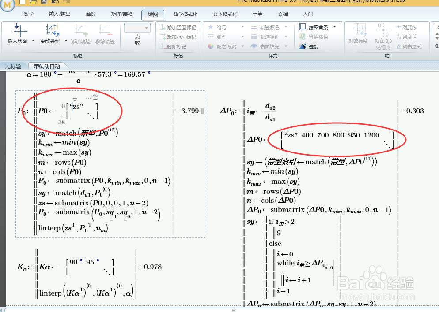This screenshot has height=312, width=439.
Task: Click the 符号 symbol star icon
Action: click(211, 27)
